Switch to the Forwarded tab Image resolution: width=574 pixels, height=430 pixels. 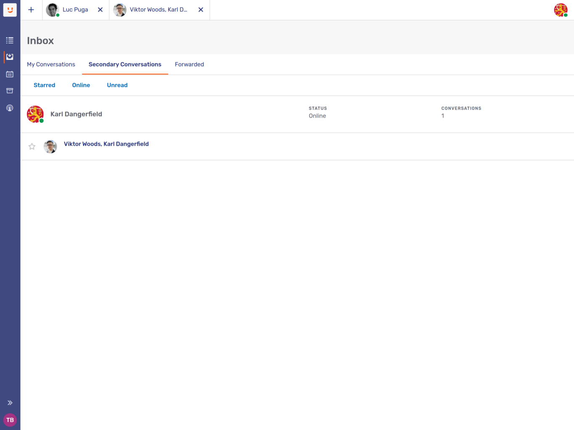tap(189, 64)
